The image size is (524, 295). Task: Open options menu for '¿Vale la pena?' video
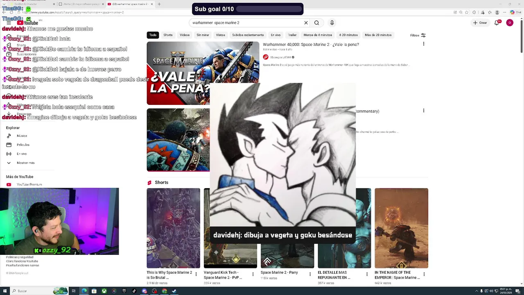click(x=424, y=44)
